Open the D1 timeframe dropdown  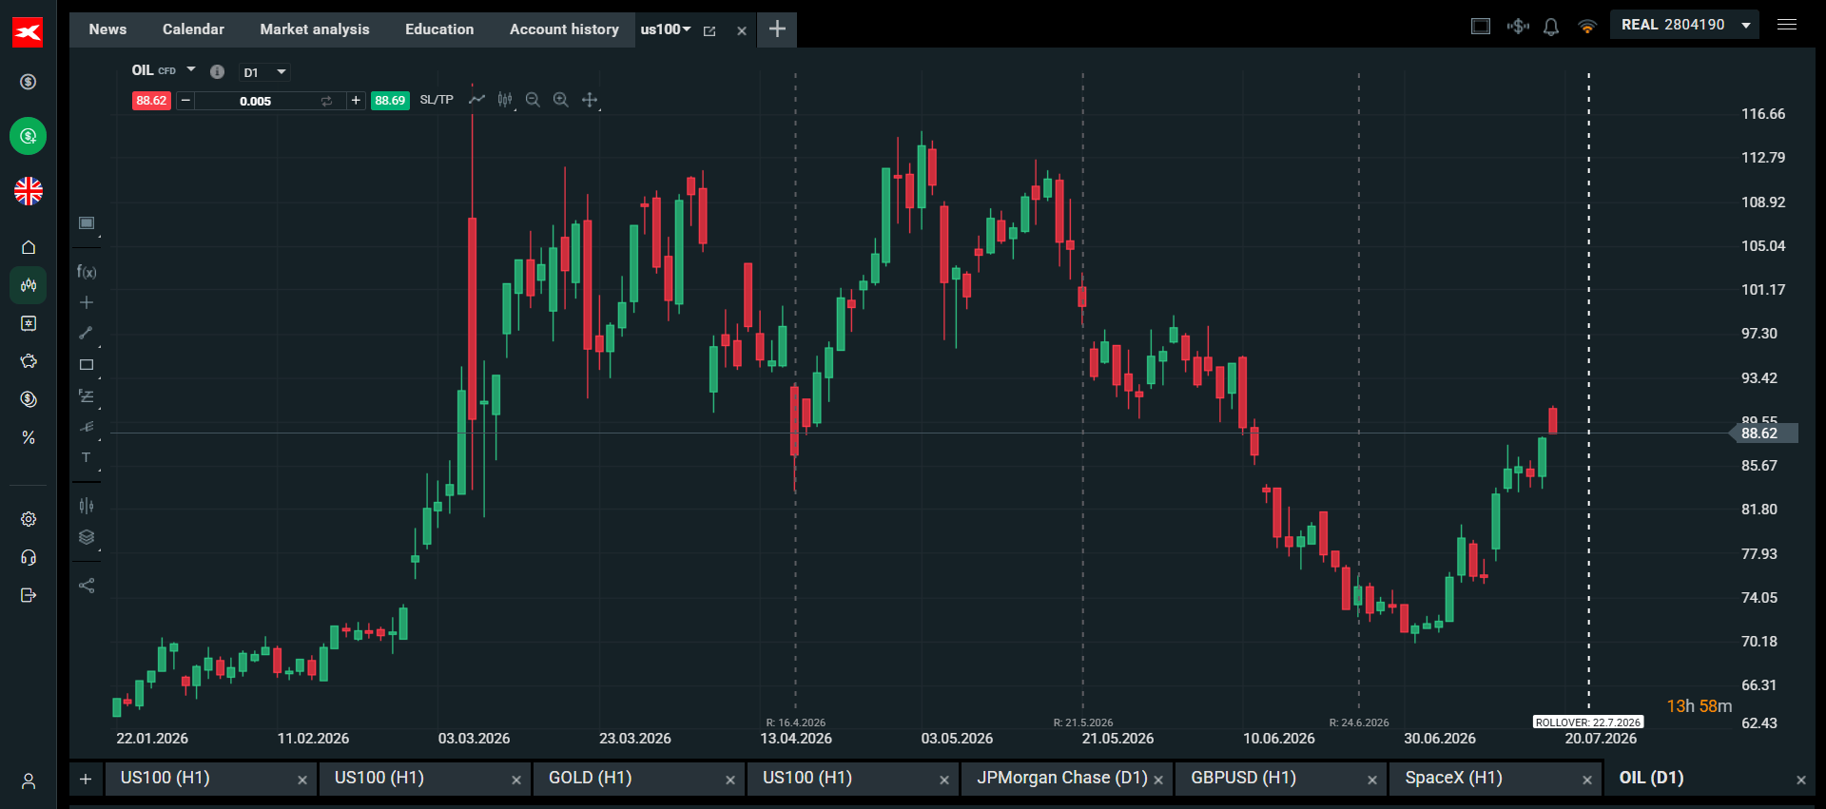264,72
